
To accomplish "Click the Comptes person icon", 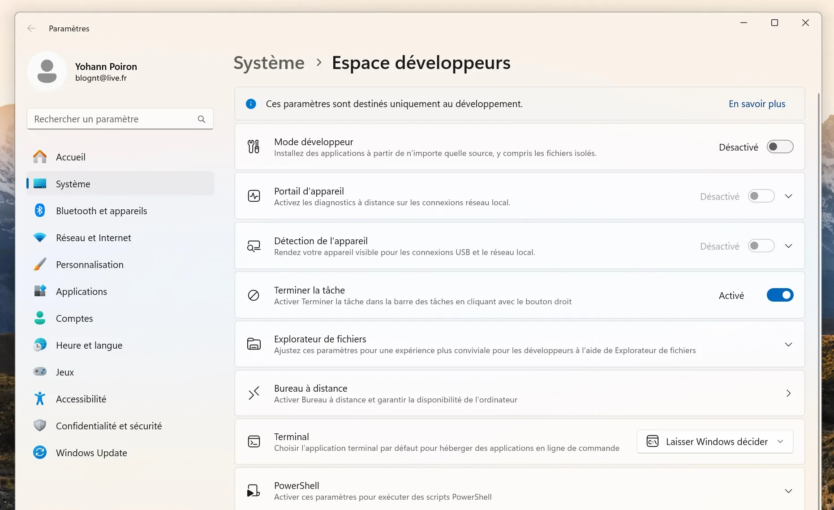I will pyautogui.click(x=40, y=318).
